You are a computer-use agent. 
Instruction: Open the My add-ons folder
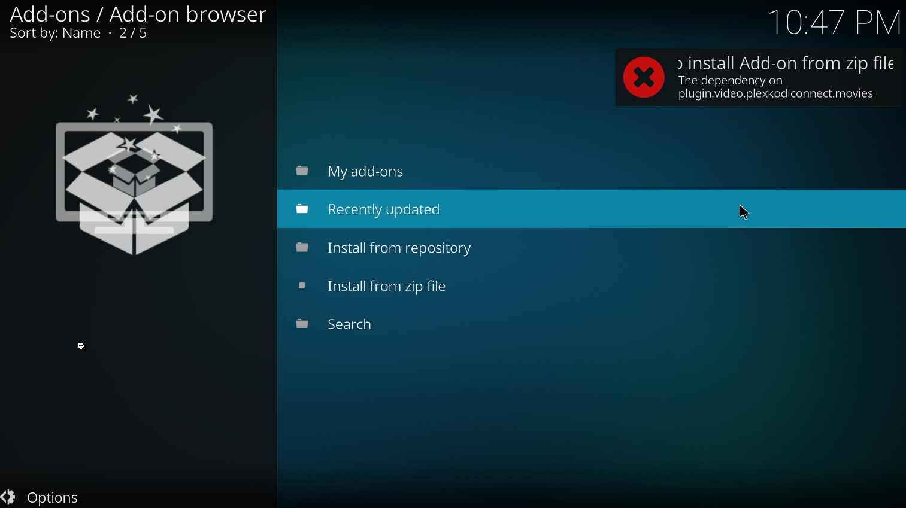592,172
